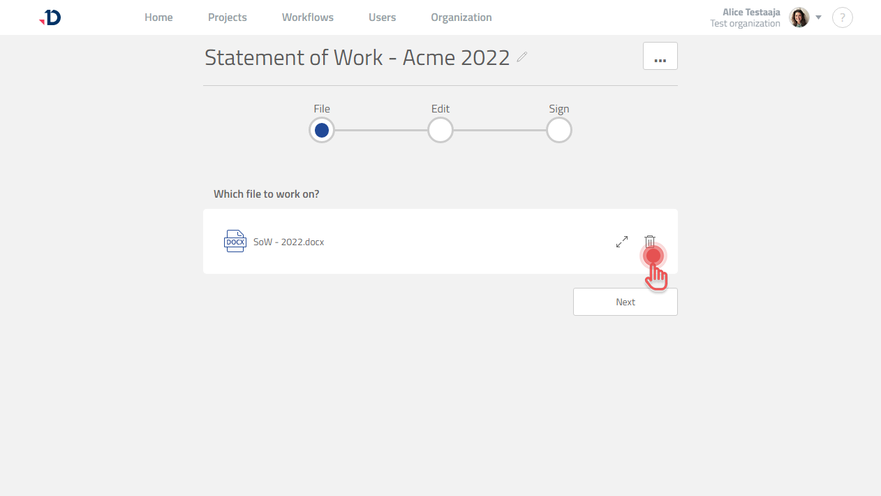Navigate to the Projects page

point(228,17)
